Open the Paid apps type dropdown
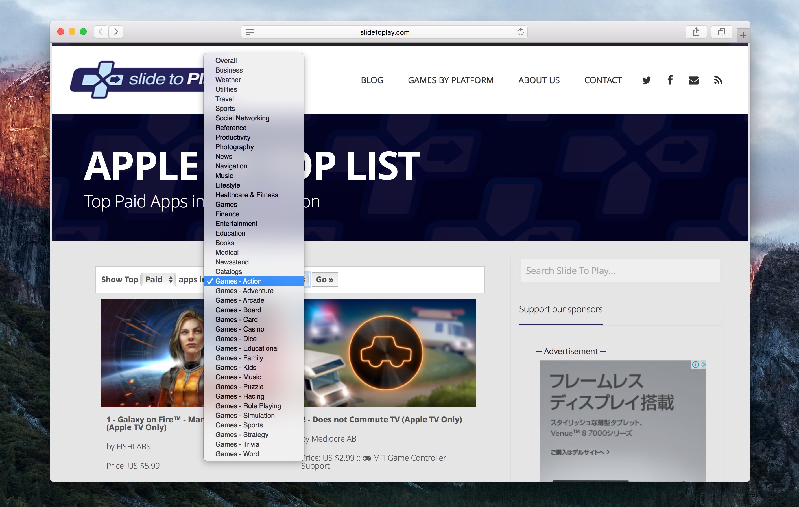This screenshot has height=507, width=799. click(x=158, y=280)
